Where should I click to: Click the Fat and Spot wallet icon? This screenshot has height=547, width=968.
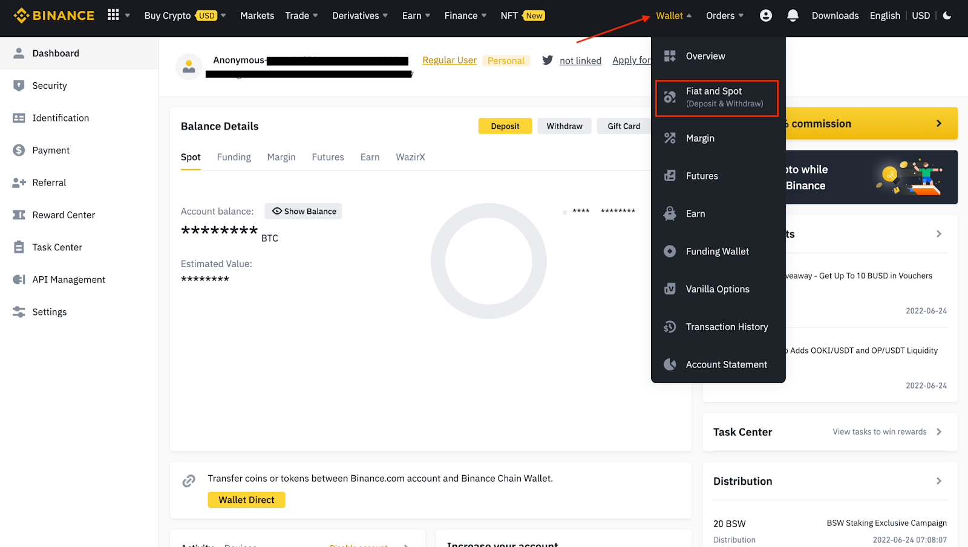pos(670,97)
